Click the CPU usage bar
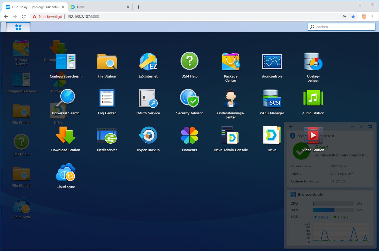 [x=334, y=204]
